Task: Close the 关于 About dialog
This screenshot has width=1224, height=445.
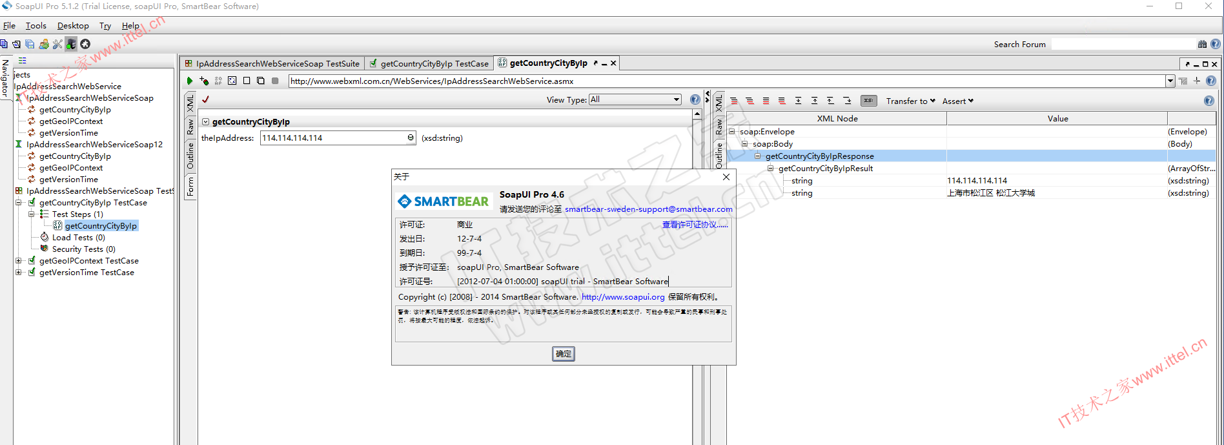Action: [x=726, y=177]
